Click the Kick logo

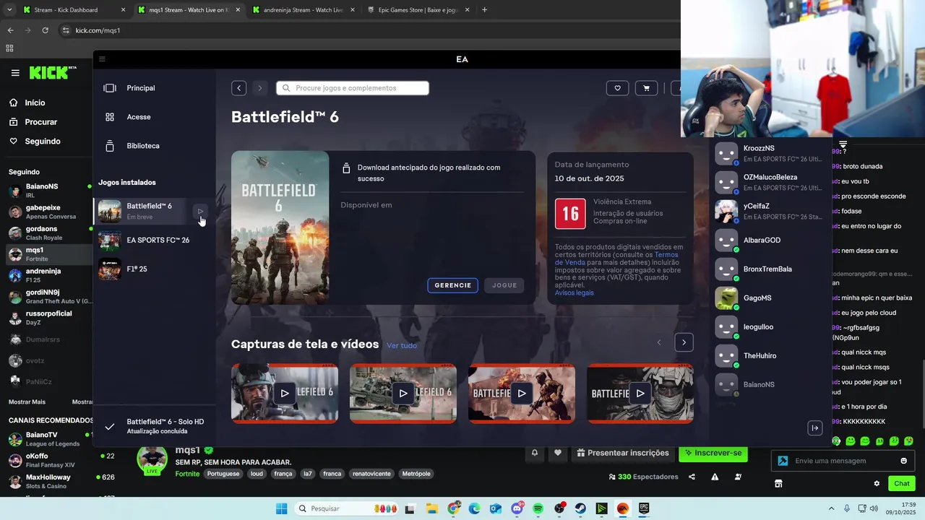pyautogui.click(x=53, y=73)
